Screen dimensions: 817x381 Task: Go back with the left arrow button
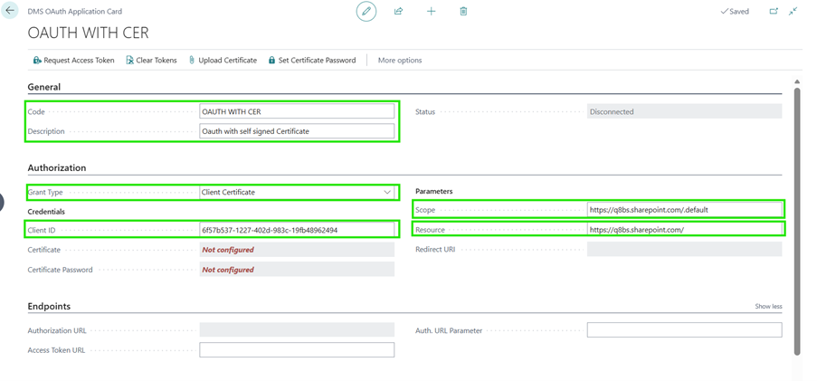click(x=10, y=11)
